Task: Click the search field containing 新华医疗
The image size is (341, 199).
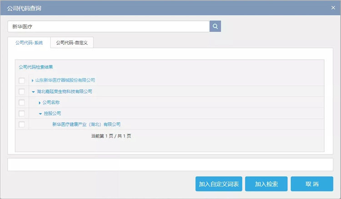Action: (108, 26)
